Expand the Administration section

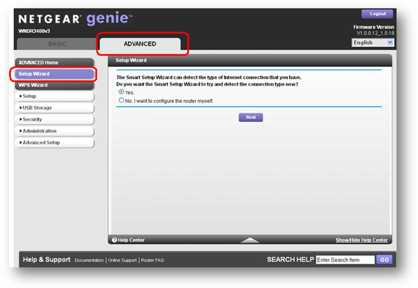(x=54, y=131)
